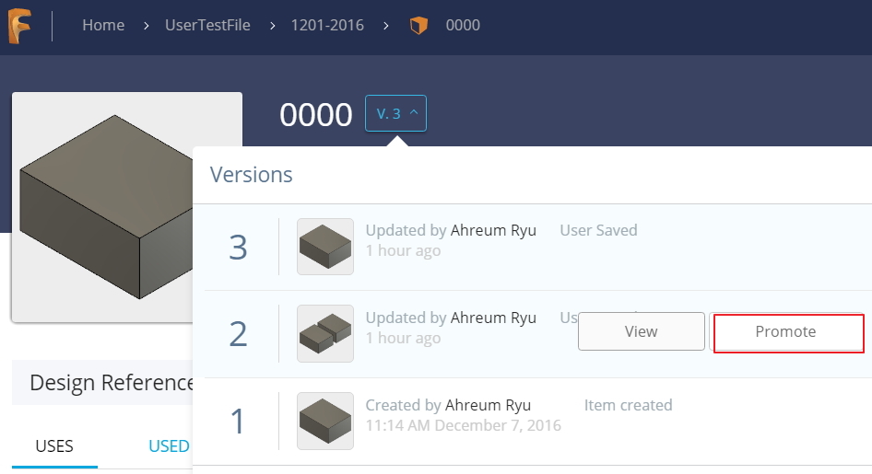Click View button for version 2

tap(642, 331)
